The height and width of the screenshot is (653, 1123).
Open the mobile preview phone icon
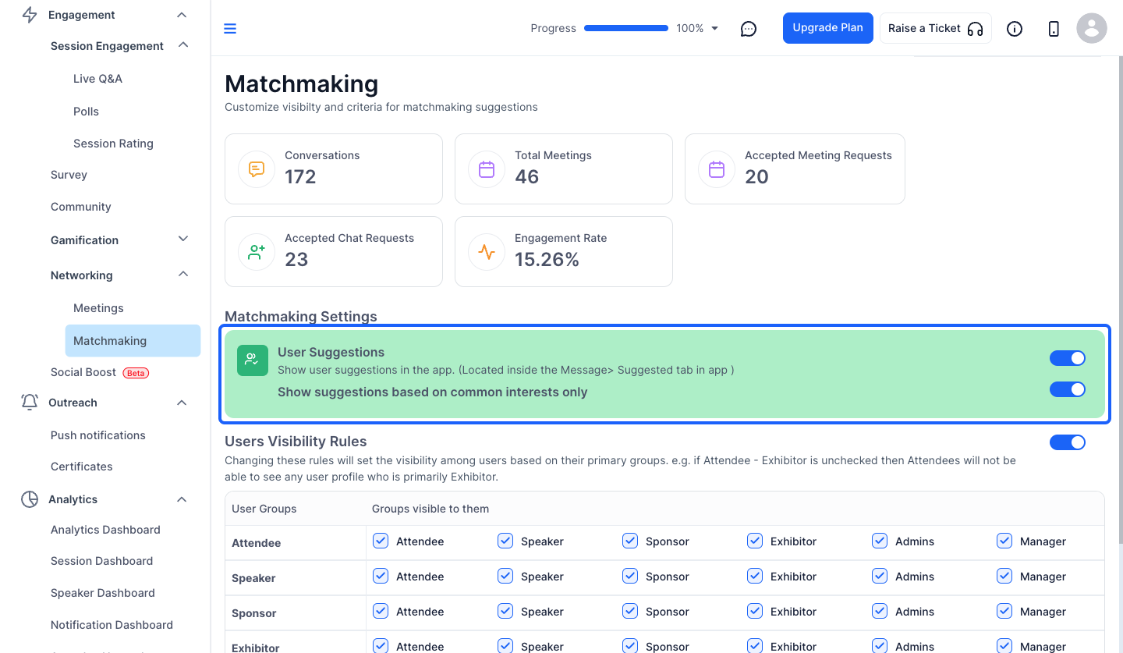[x=1054, y=29]
